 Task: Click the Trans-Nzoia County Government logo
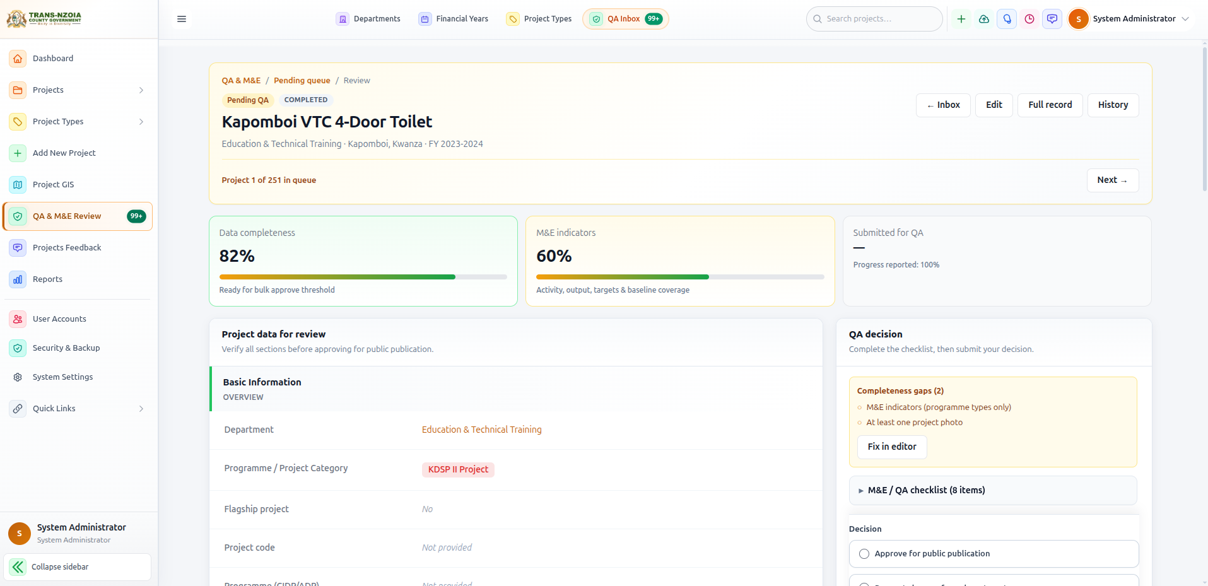(44, 18)
